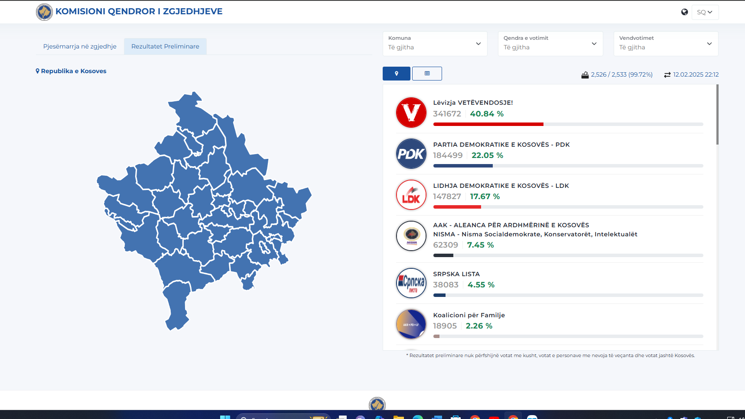Click LIDHJA DEMOKRATIKE E KOSOVËS - LDK name
This screenshot has width=745, height=419.
[501, 186]
